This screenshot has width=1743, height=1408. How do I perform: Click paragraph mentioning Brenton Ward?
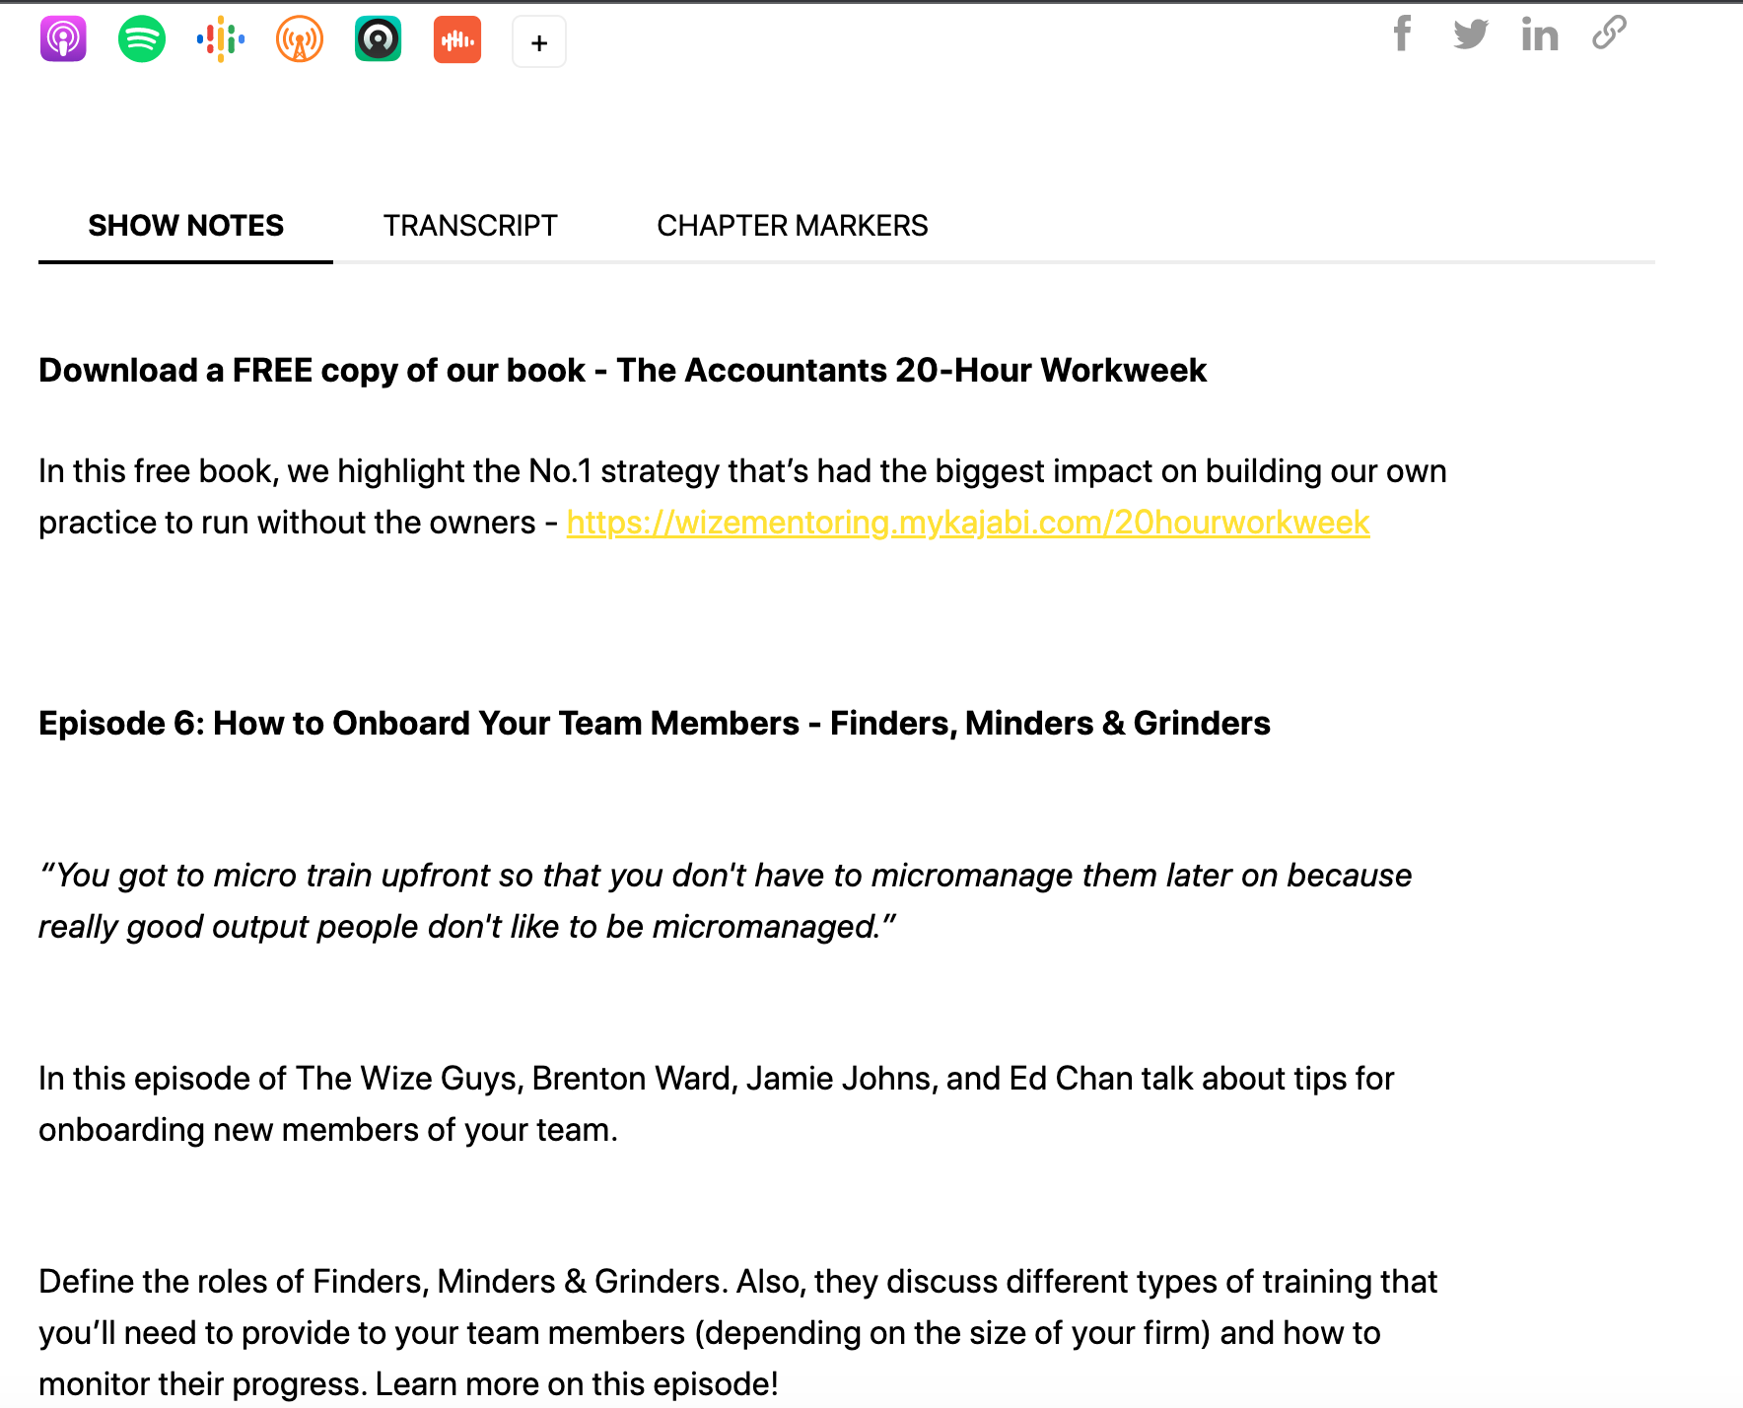[717, 1104]
